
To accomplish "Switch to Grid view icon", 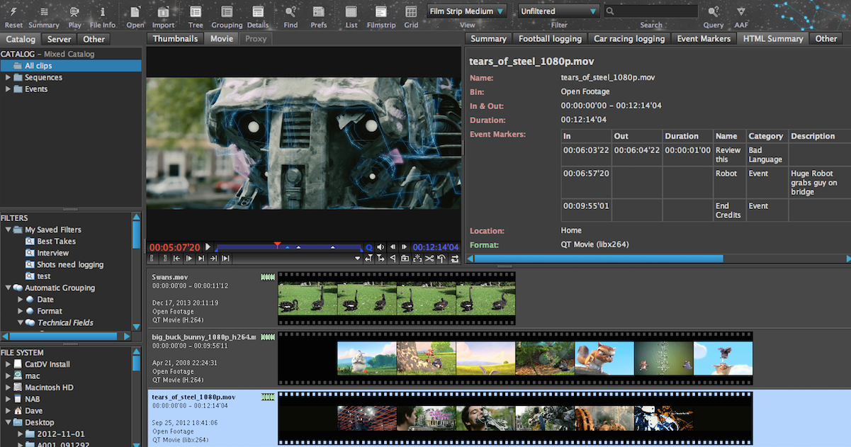I will [411, 11].
